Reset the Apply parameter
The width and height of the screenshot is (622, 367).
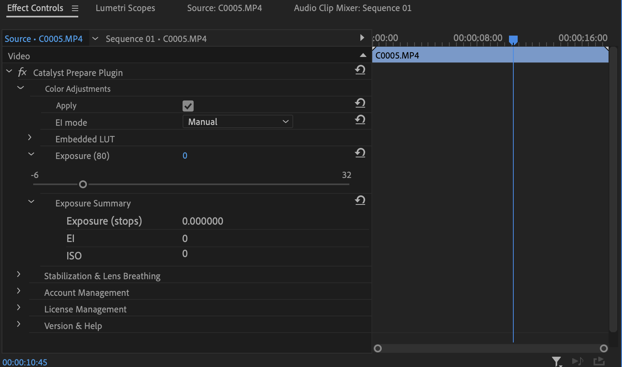tap(360, 103)
